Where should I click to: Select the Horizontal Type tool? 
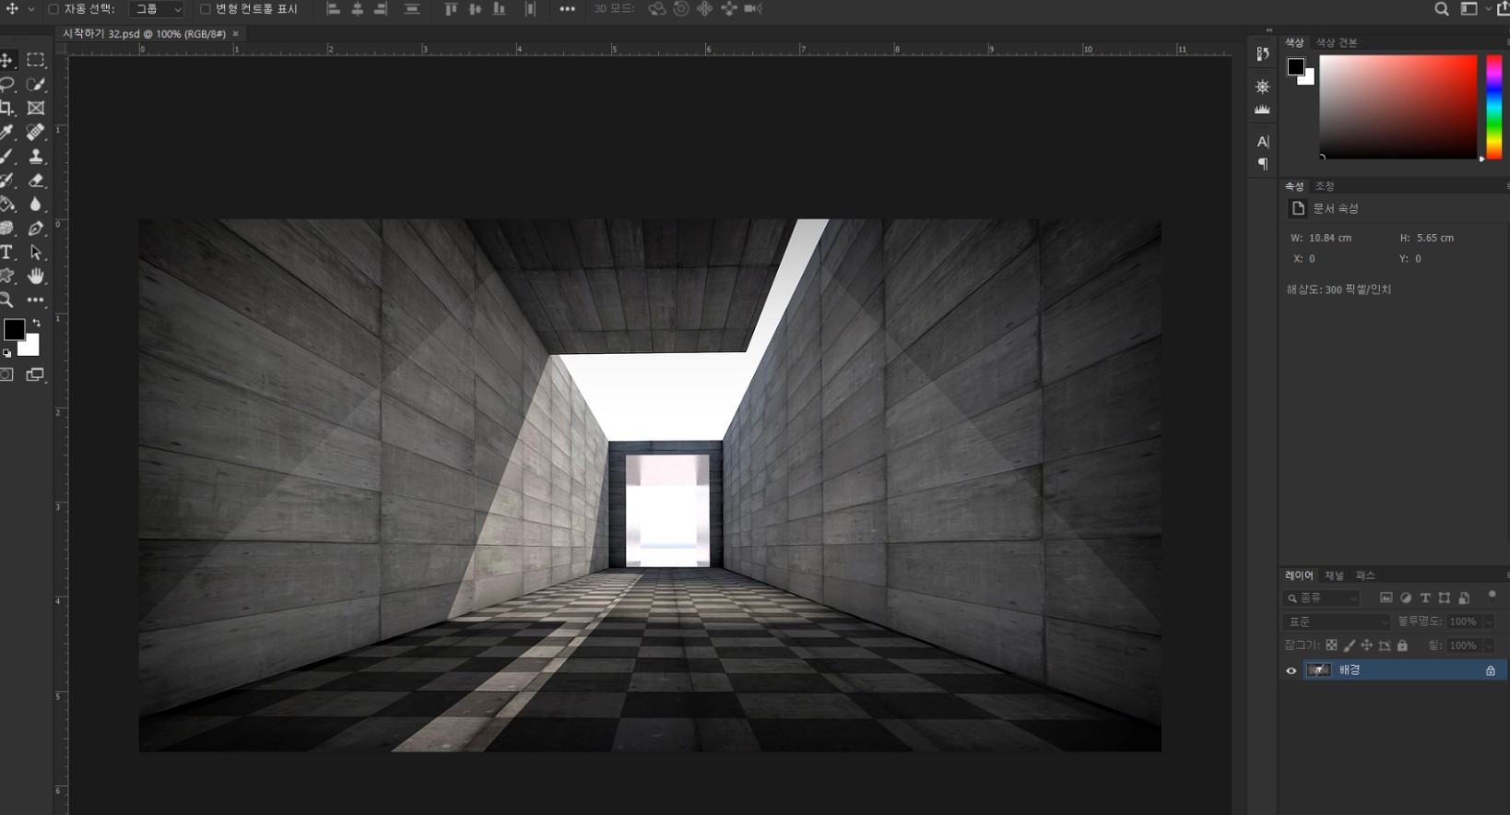pyautogui.click(x=7, y=253)
